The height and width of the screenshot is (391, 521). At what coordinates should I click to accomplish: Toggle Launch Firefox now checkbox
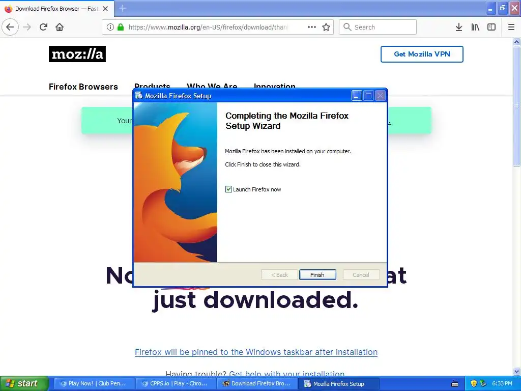(x=228, y=189)
